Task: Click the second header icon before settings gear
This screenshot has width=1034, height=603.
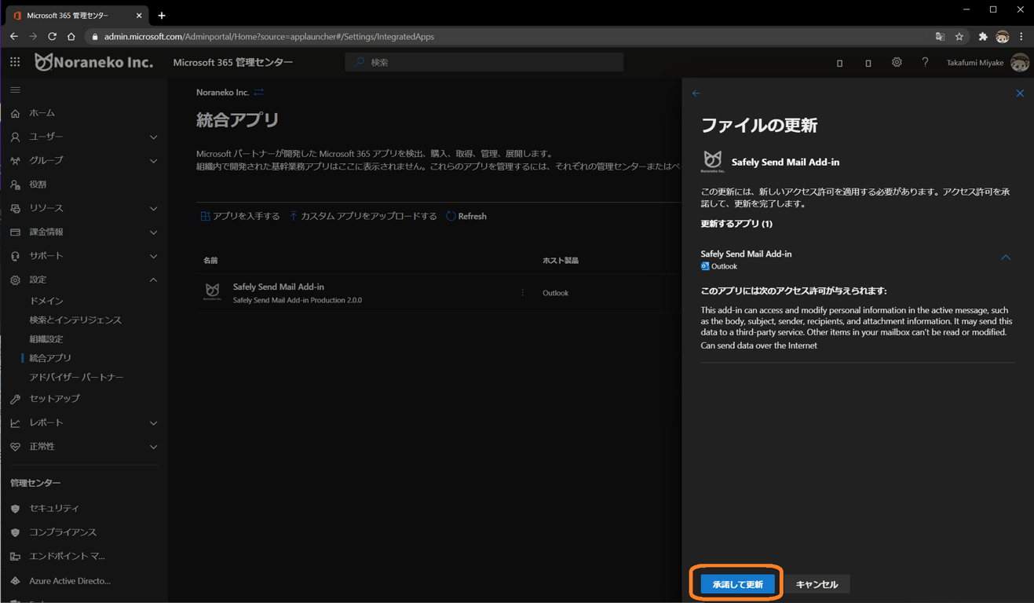Action: click(x=868, y=63)
